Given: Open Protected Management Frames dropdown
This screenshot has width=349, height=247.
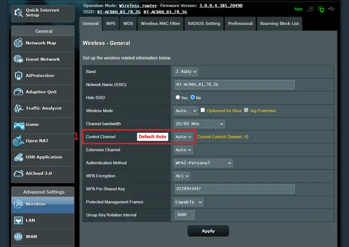Looking at the screenshot, I should [x=188, y=202].
